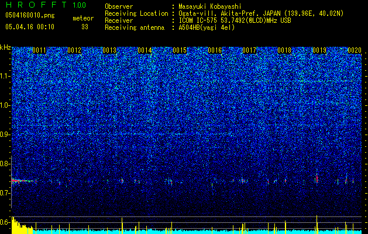The height and width of the screenshot is (234, 368).
Task: Select the A504HB(yagi 4el) antenna text
Action: pyautogui.click(x=207, y=27)
